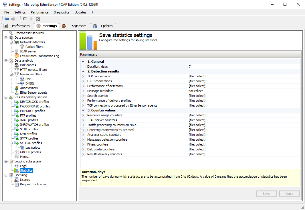Image resolution: width=305 pixels, height=210 pixels.
Task: Collapse the Results delivery service node
Action: 6,97
